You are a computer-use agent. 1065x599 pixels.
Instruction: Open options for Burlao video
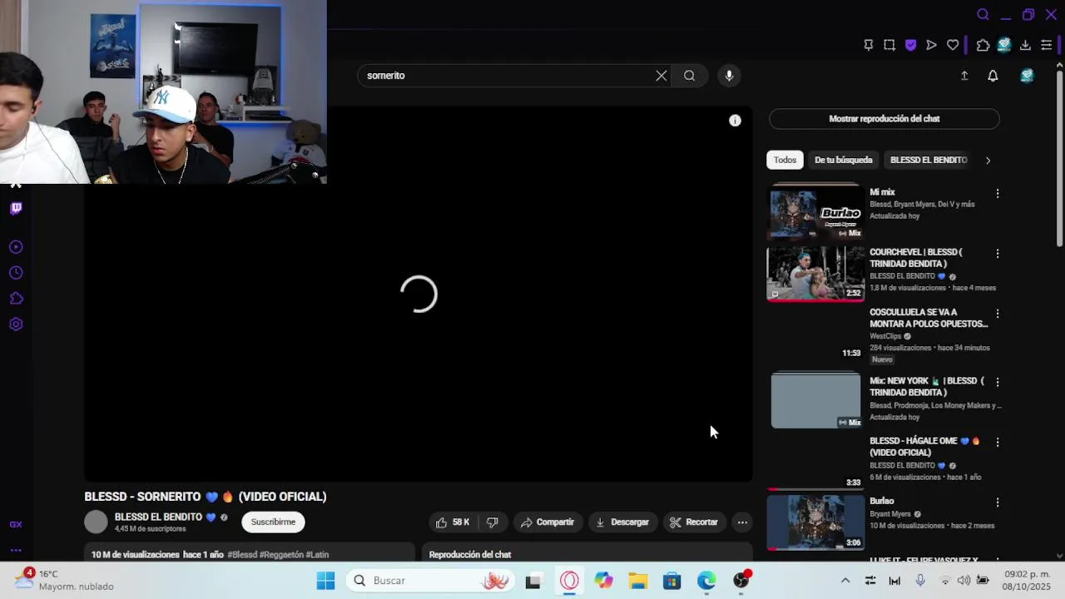(x=998, y=502)
